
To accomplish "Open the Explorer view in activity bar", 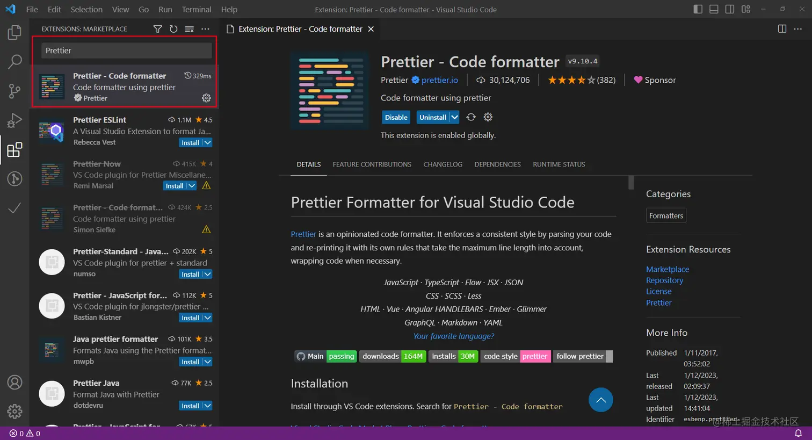I will coord(15,33).
